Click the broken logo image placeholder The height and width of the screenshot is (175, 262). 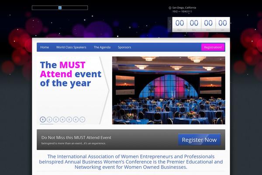pyautogui.click(x=60, y=8)
